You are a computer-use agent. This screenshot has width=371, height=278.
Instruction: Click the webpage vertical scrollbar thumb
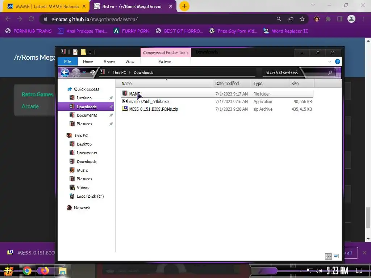click(368, 218)
